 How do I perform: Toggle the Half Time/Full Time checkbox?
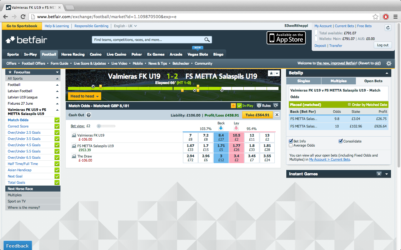pos(57,164)
